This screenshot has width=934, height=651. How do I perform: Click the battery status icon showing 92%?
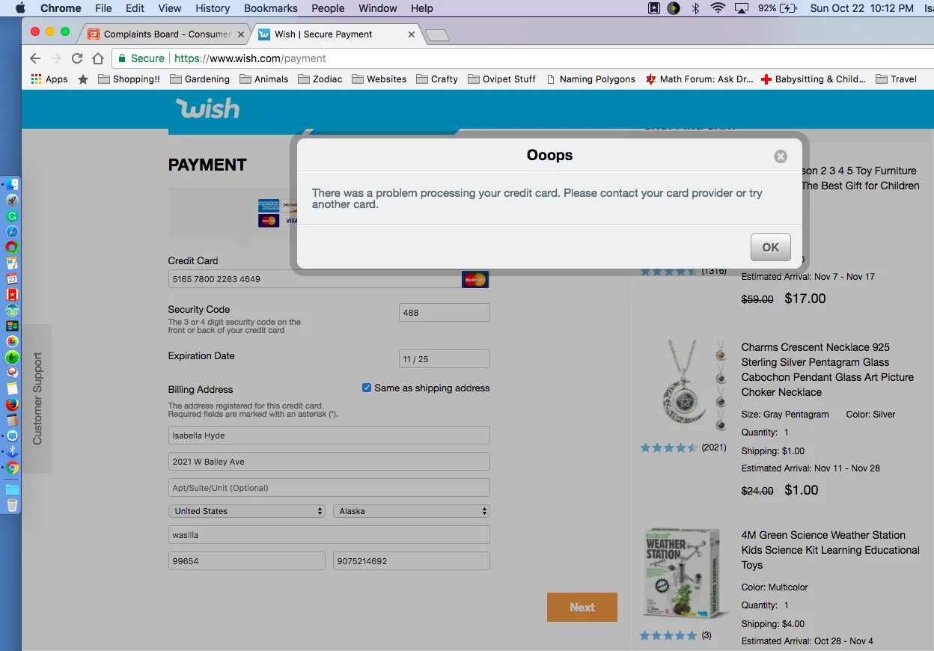pos(777,8)
